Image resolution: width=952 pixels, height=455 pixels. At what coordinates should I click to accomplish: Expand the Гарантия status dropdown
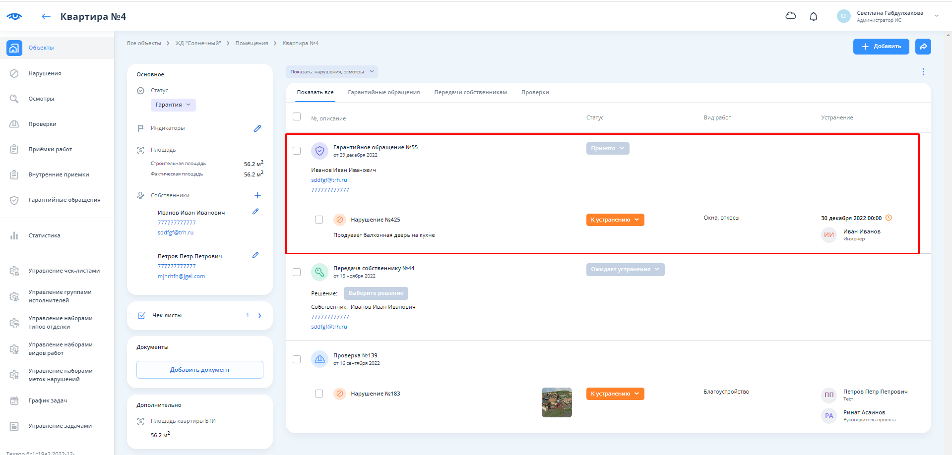click(173, 105)
